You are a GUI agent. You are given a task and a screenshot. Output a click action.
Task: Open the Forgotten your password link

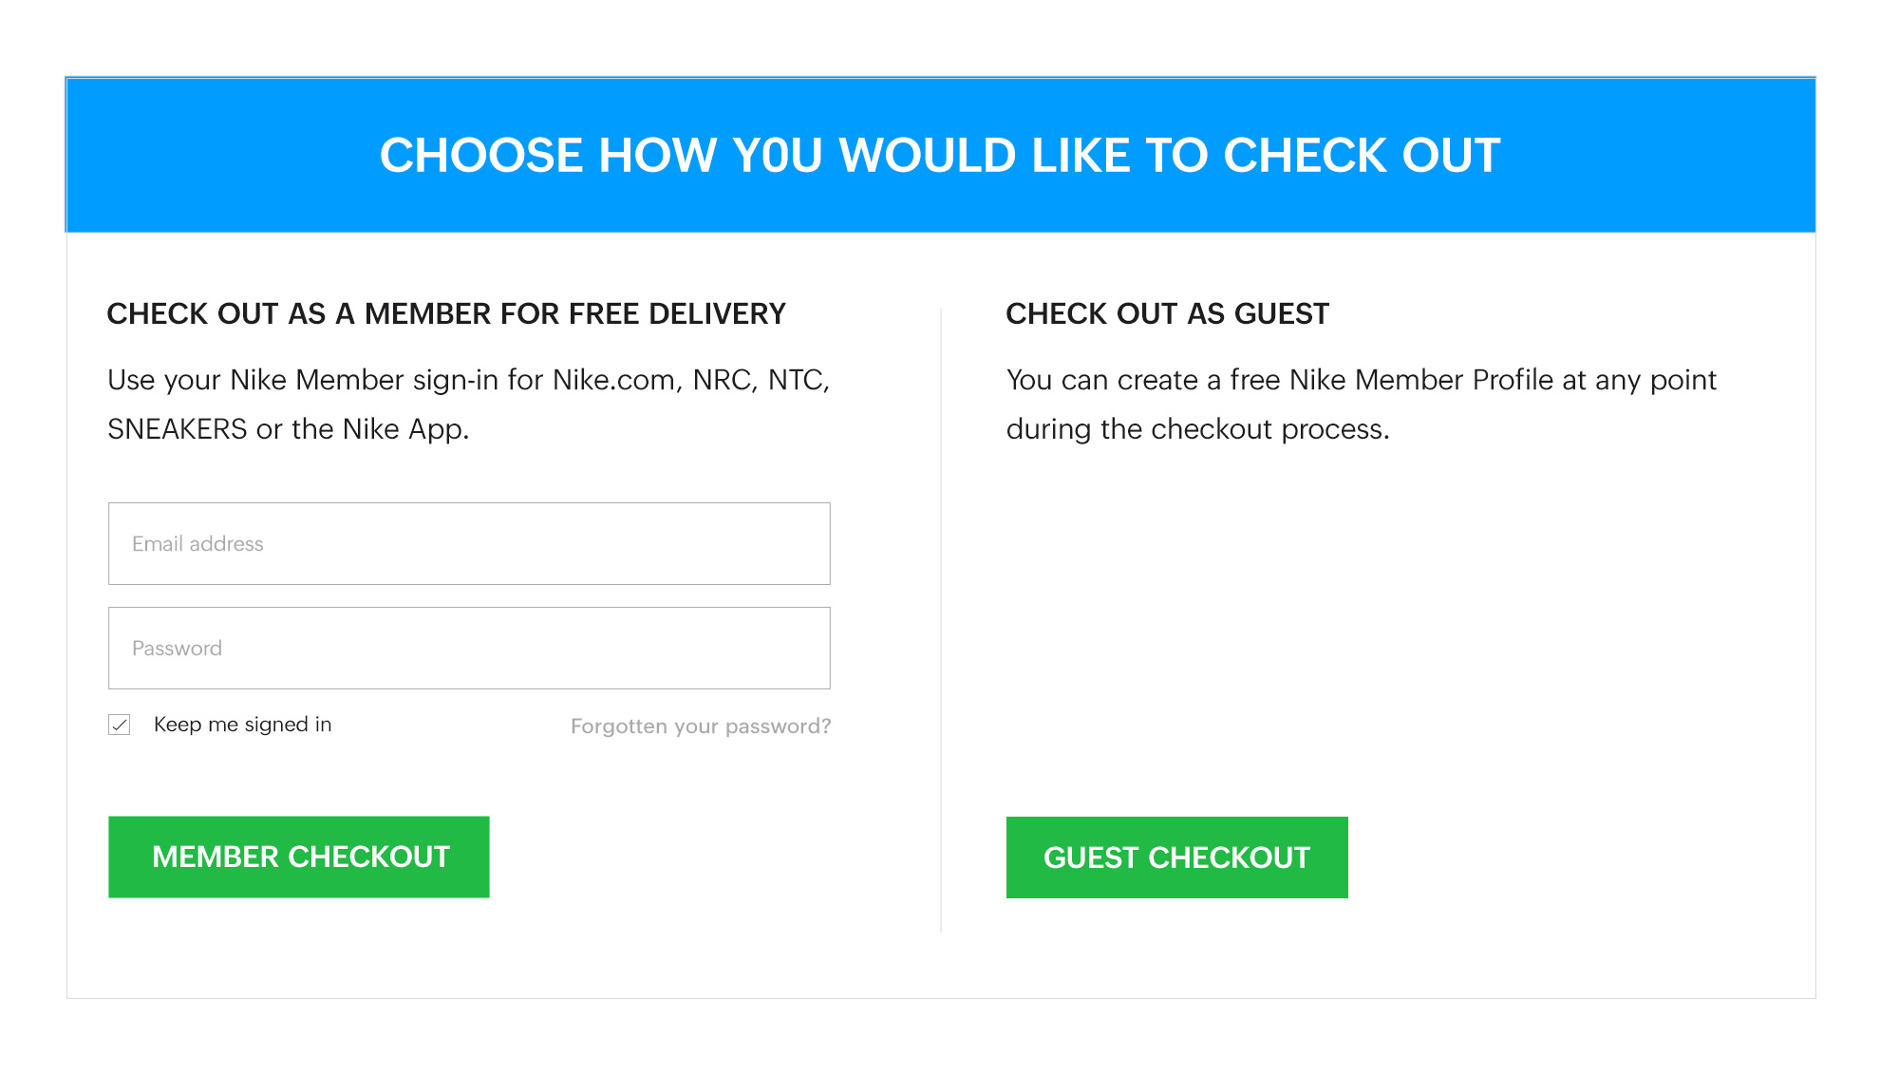click(700, 725)
